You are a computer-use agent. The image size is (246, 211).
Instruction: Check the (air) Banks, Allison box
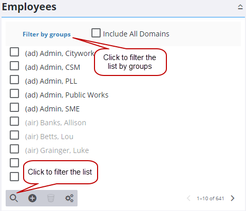click(x=14, y=121)
